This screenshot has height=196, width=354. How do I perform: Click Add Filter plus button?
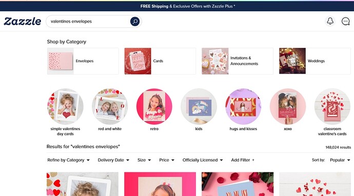243,160
